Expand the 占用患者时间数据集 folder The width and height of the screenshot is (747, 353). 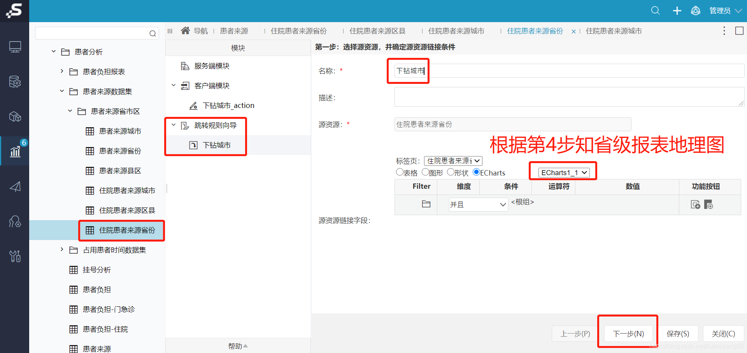62,249
